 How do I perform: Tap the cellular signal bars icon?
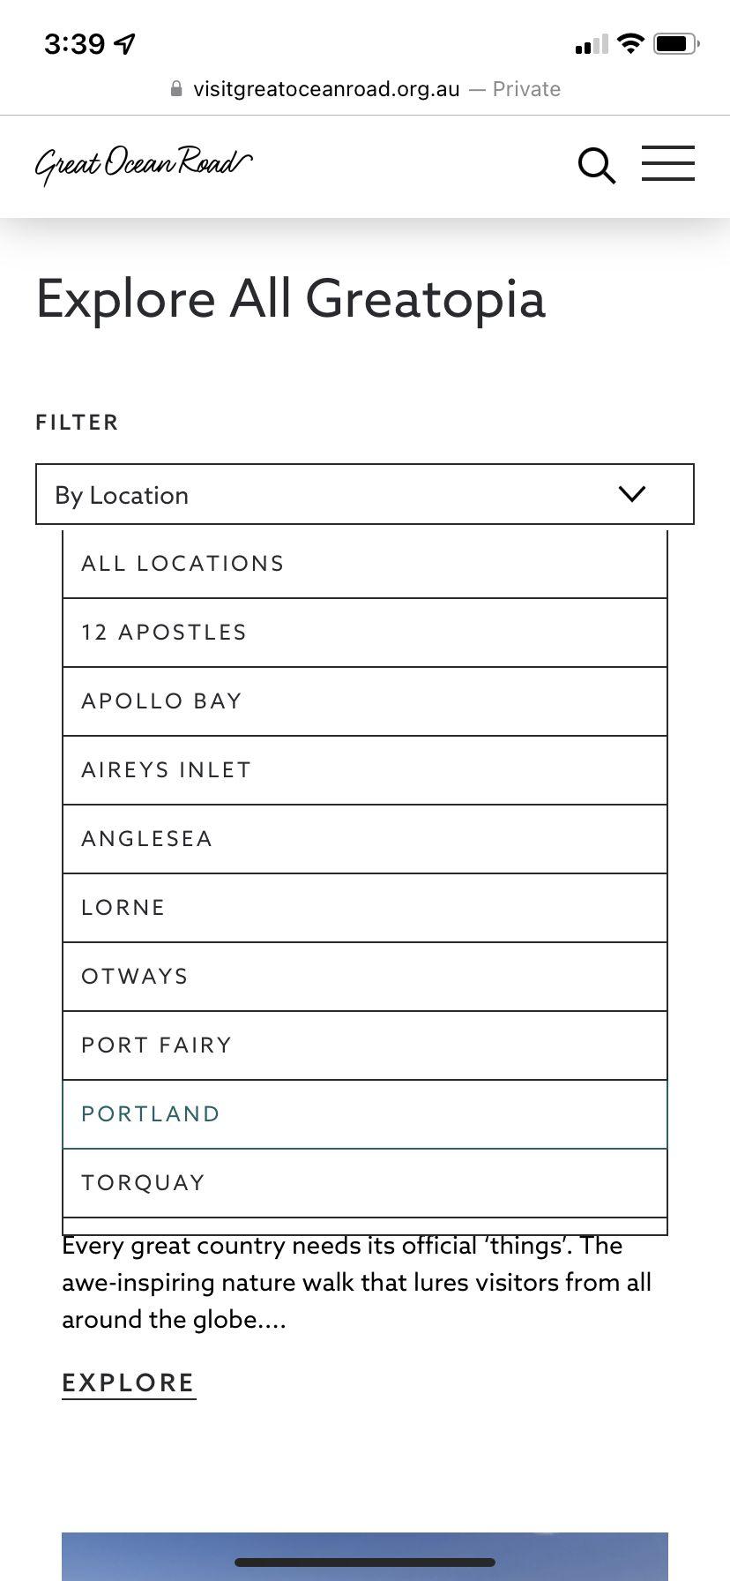point(591,44)
